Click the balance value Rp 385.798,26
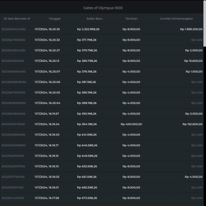Screen dimensions: 206x206 point(87,61)
